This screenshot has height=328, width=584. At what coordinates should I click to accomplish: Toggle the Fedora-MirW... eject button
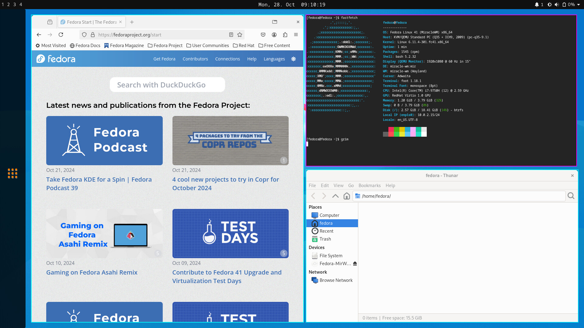[x=355, y=264]
